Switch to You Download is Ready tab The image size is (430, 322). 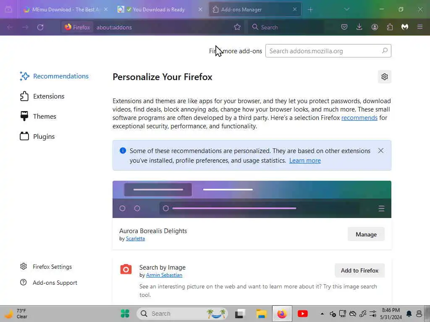(160, 10)
